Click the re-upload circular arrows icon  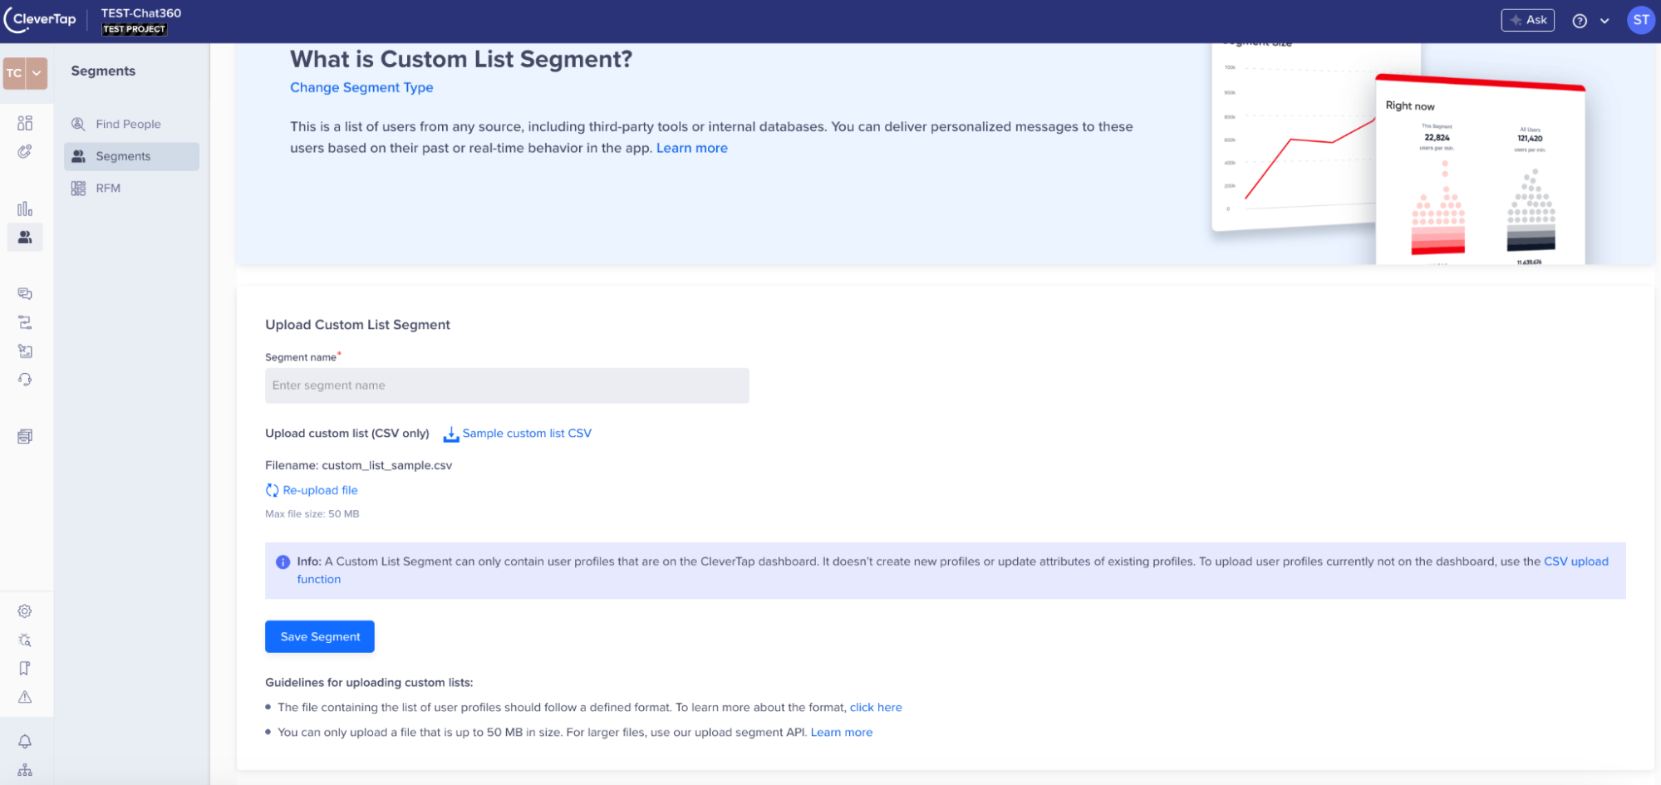pyautogui.click(x=272, y=490)
